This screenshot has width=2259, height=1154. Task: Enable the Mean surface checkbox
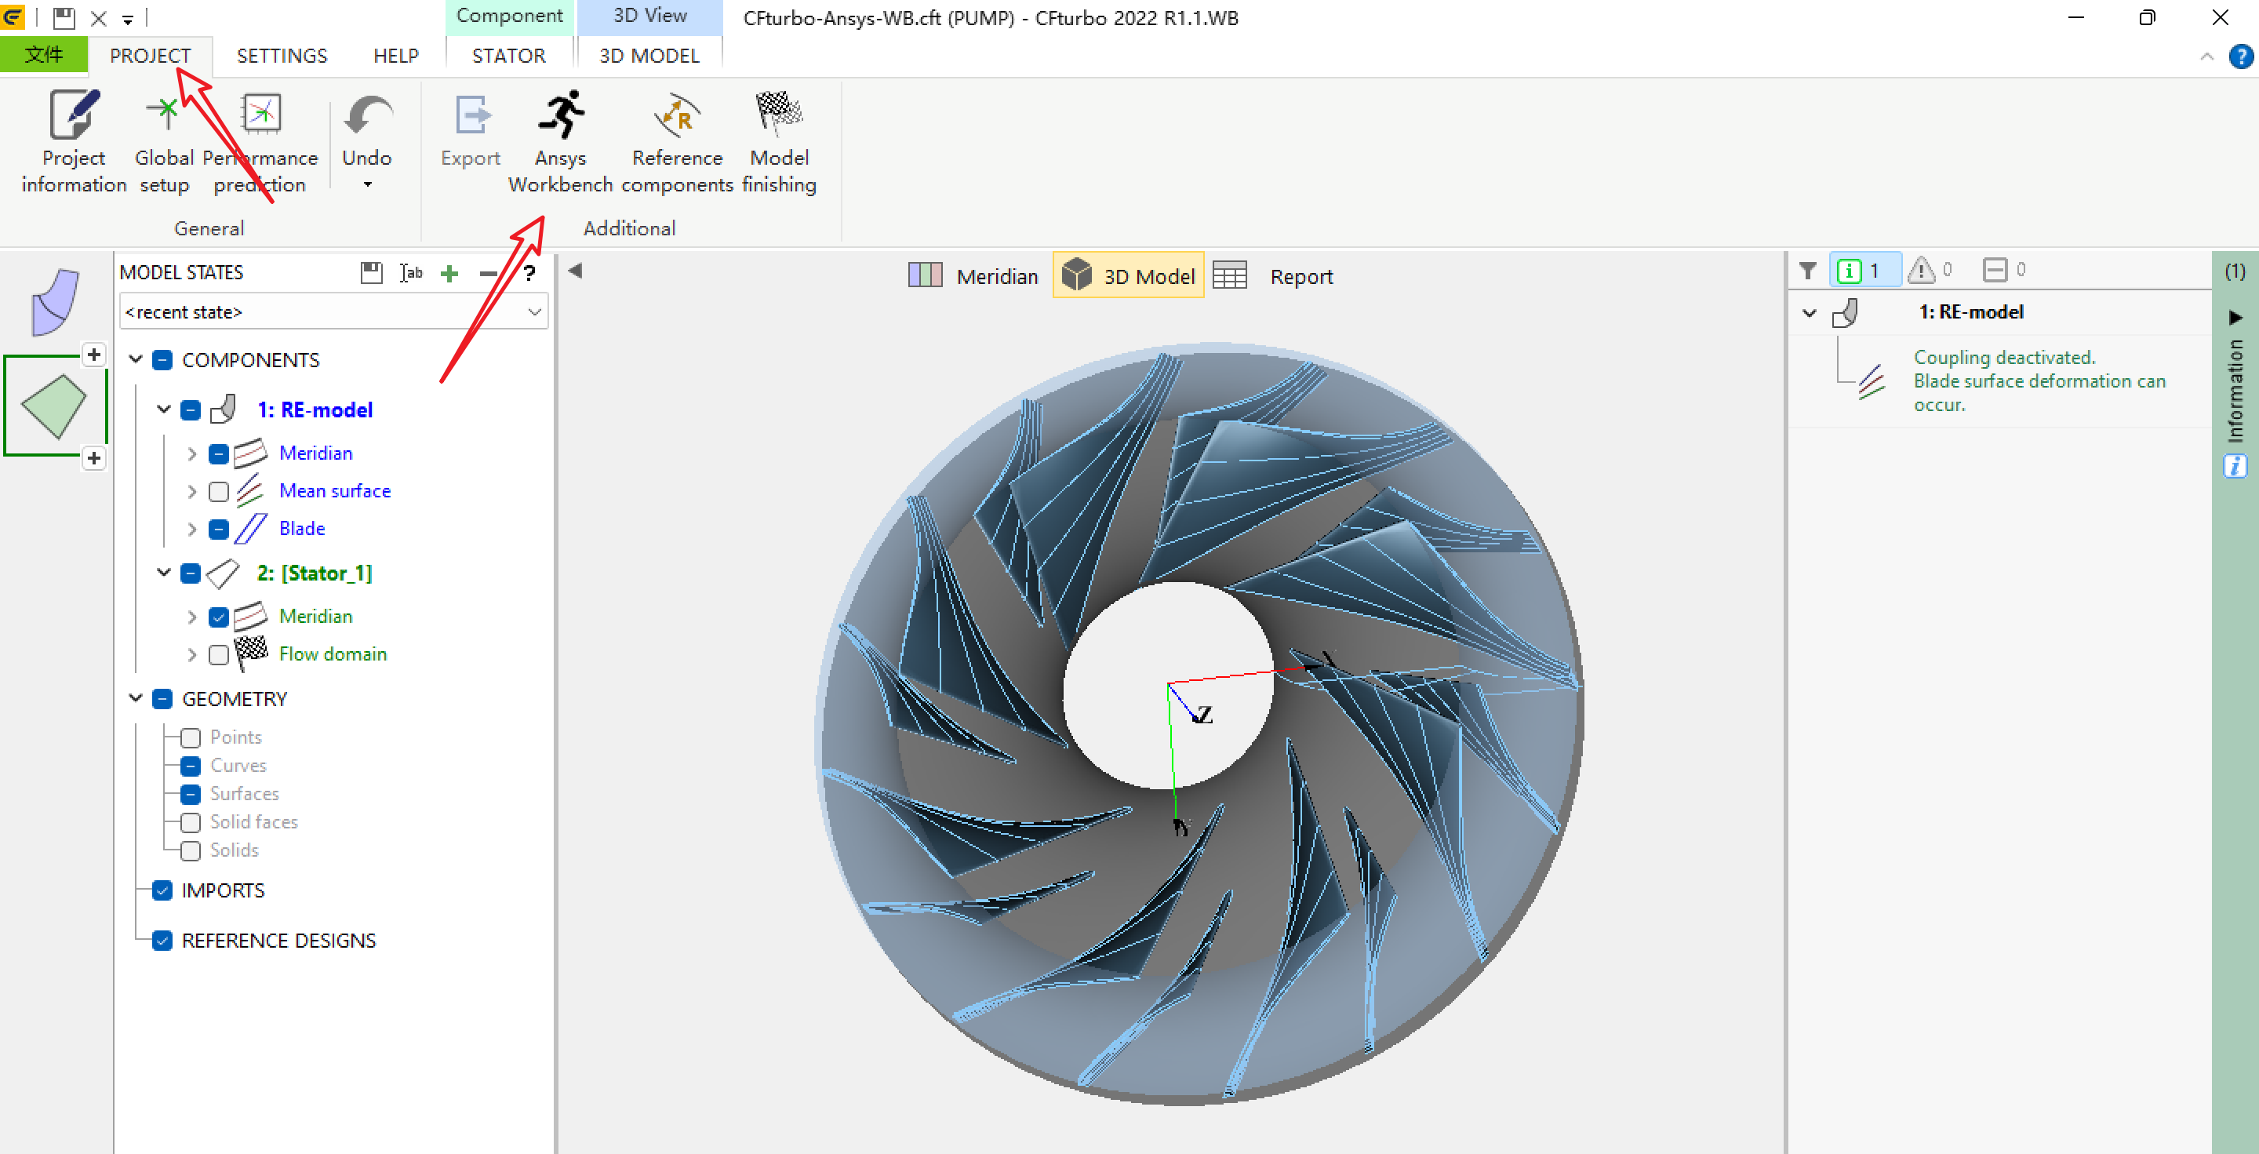218,491
